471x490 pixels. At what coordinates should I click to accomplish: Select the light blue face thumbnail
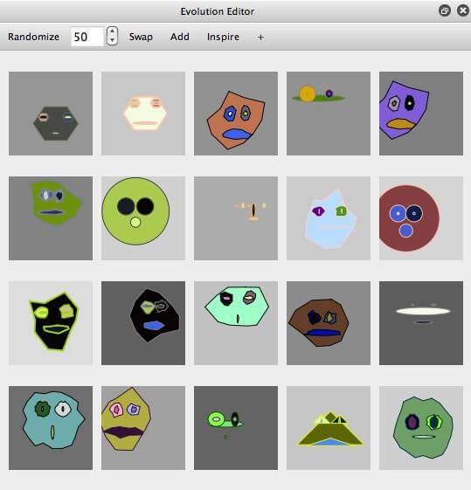[329, 218]
